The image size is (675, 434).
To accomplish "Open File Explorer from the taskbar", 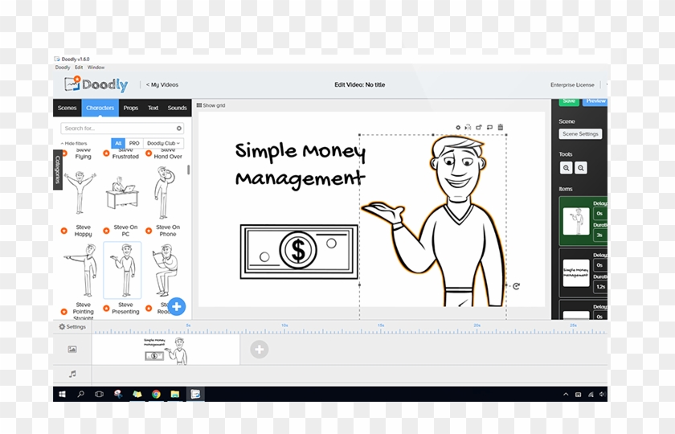I will 175,394.
